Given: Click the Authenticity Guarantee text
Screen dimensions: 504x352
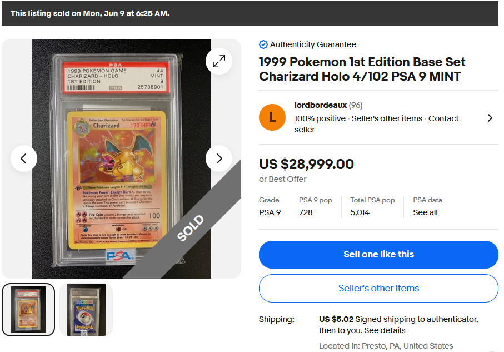Looking at the screenshot, I should 313,44.
